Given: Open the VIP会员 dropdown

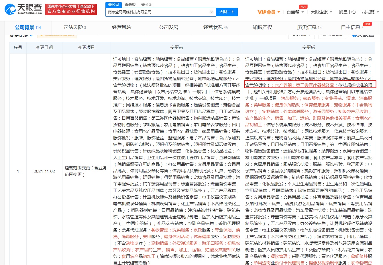Looking at the screenshot, I should tap(269, 12).
